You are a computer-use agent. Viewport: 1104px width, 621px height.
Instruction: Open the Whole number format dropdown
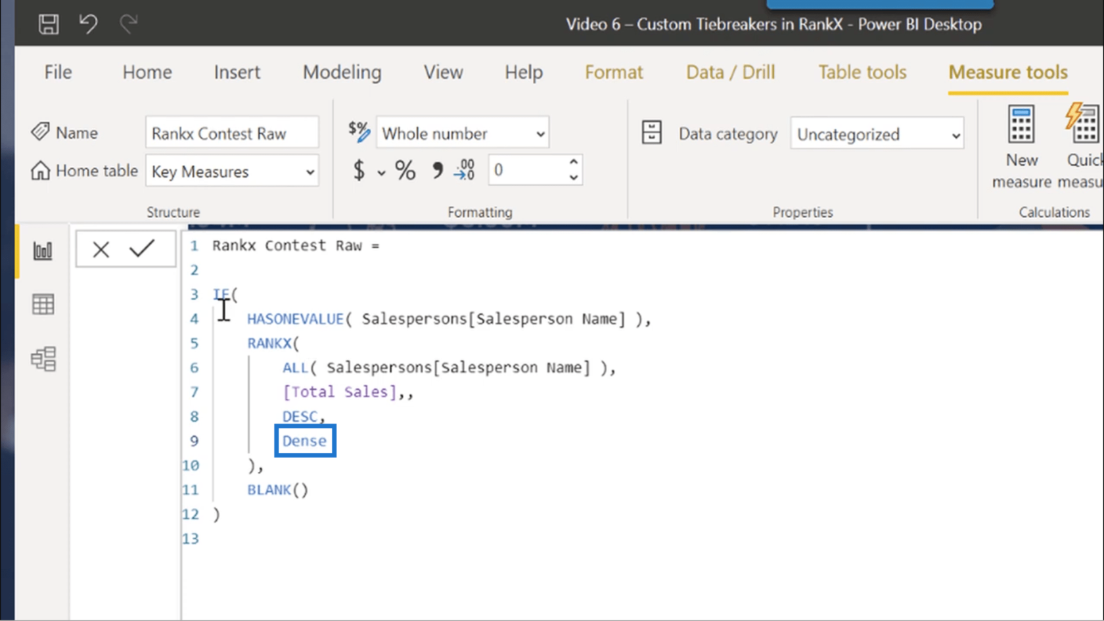click(x=463, y=133)
